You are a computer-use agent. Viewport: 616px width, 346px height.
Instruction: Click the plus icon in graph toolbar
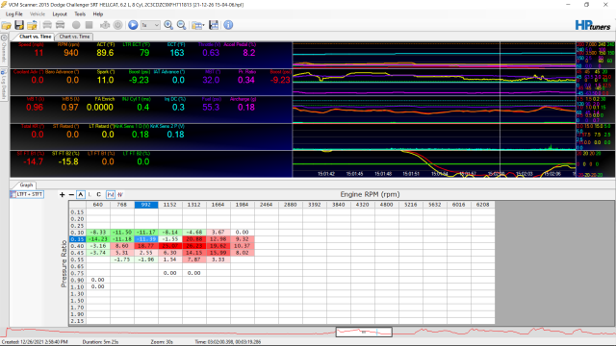click(62, 194)
